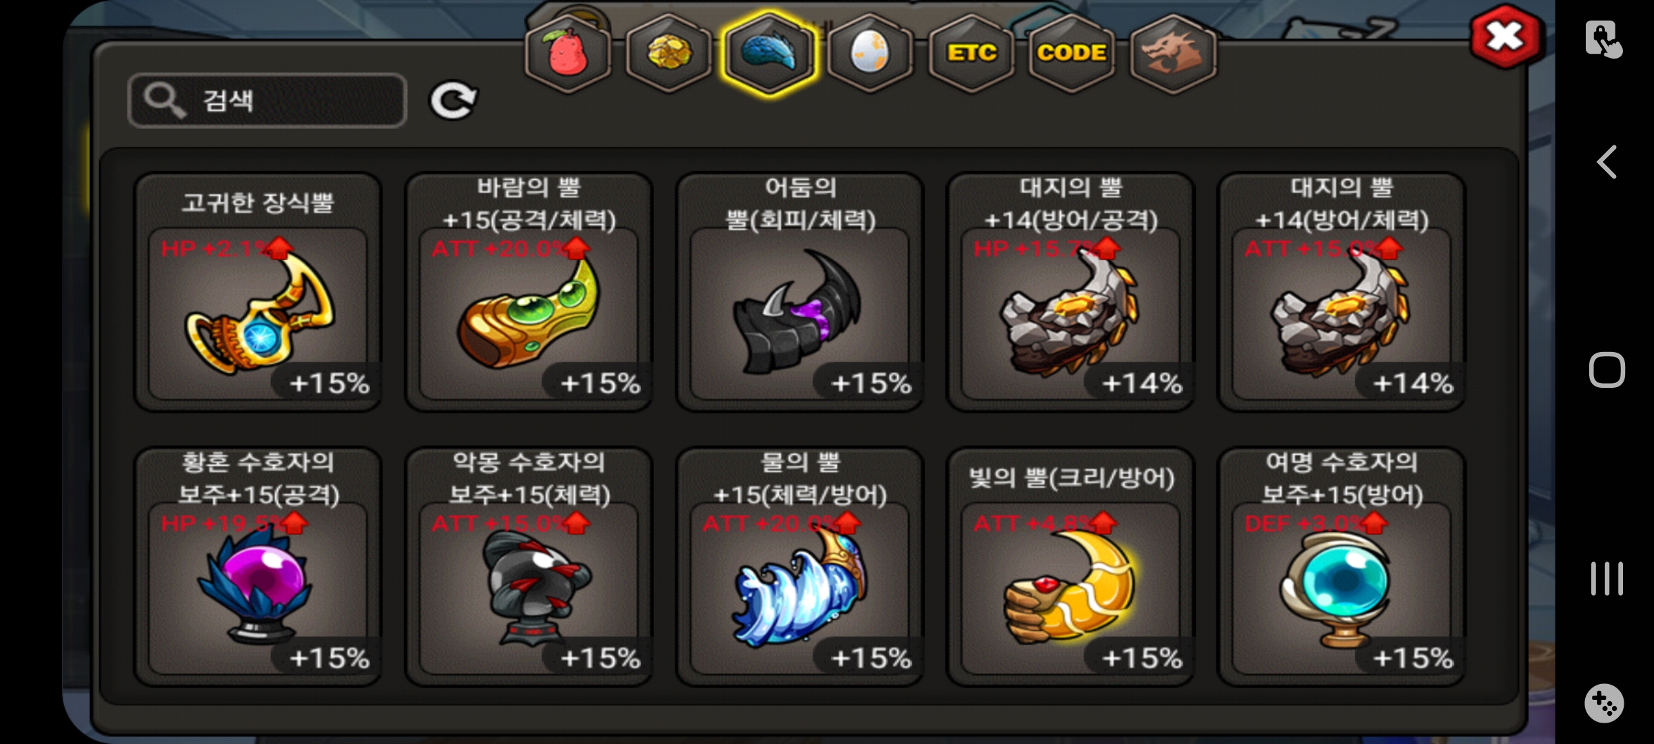Image resolution: width=1654 pixels, height=744 pixels.
Task: Select 황혼 수호자의 보주 purple orb
Action: [258, 566]
